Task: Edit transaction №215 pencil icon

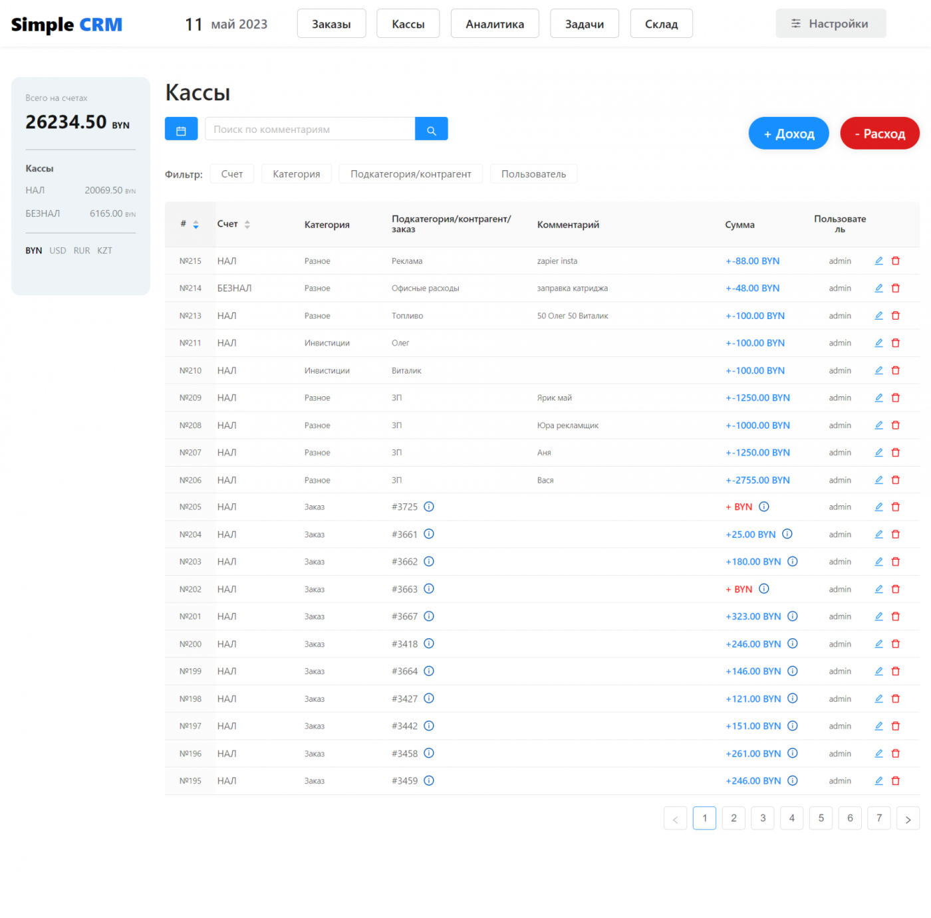Action: [878, 261]
